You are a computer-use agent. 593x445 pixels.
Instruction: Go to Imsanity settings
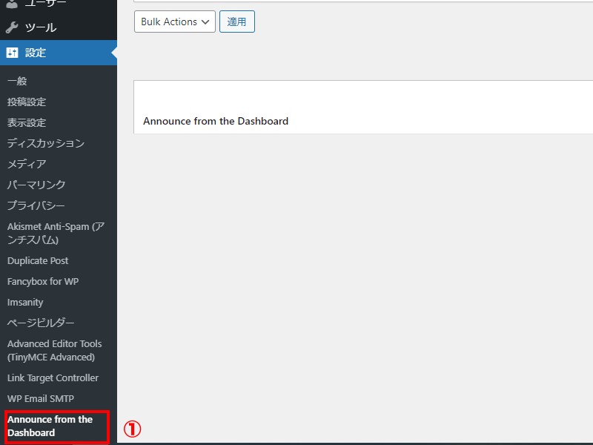(25, 303)
